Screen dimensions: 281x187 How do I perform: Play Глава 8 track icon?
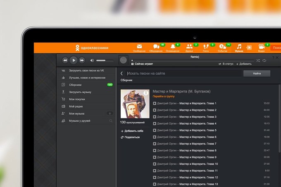155,151
